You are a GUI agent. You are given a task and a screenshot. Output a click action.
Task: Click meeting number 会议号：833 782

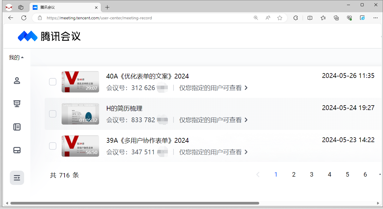[x=131, y=120]
